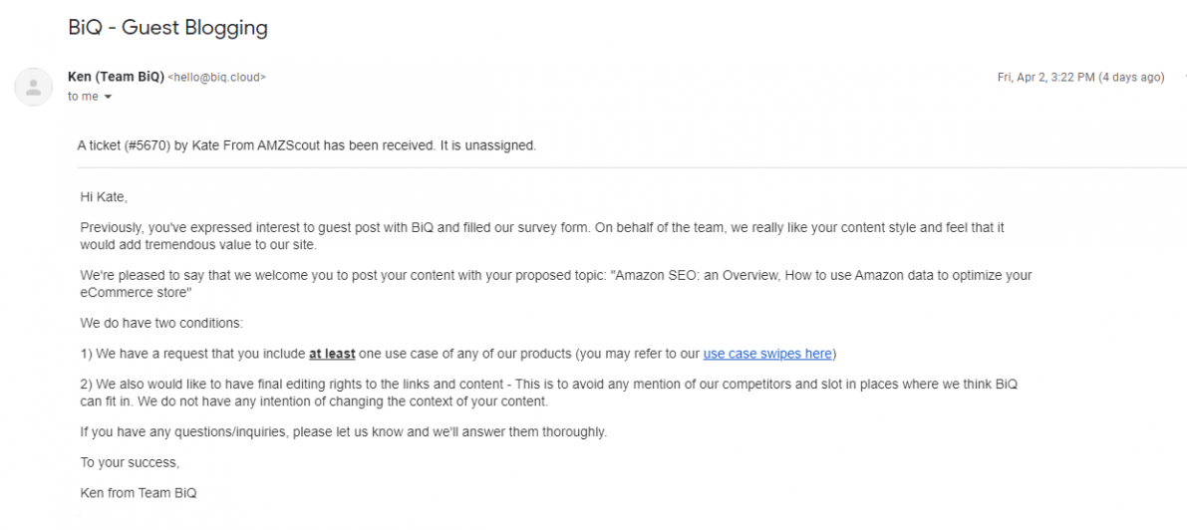Screen dimensions: 1187x530
Task: Click the 'BiQ - Guest Blogging' subject heading
Action: click(168, 28)
